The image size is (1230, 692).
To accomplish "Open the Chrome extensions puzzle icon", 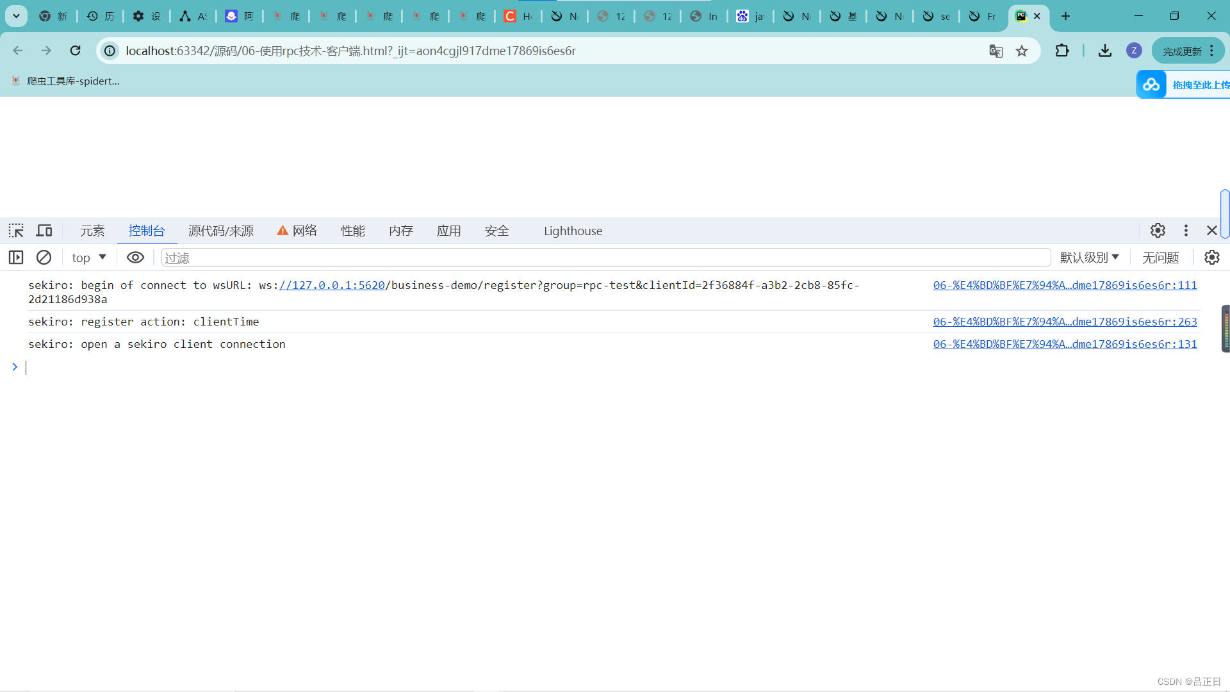I will pos(1062,51).
